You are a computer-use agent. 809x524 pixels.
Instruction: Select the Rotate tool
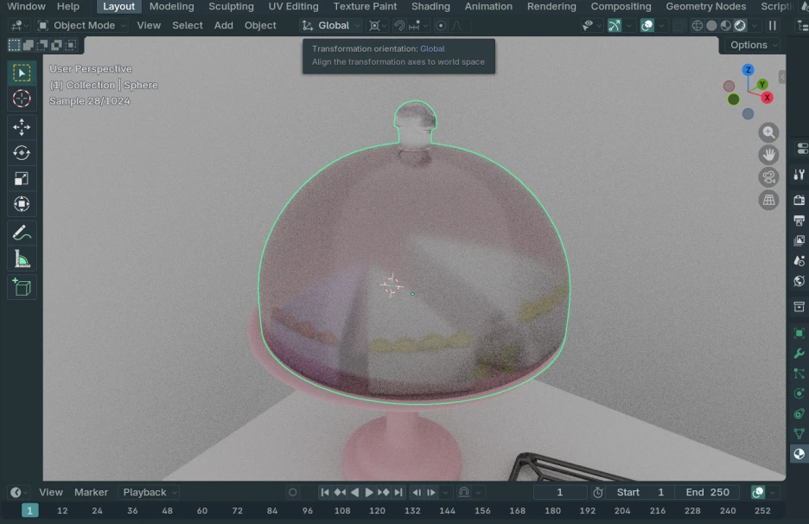tap(22, 153)
